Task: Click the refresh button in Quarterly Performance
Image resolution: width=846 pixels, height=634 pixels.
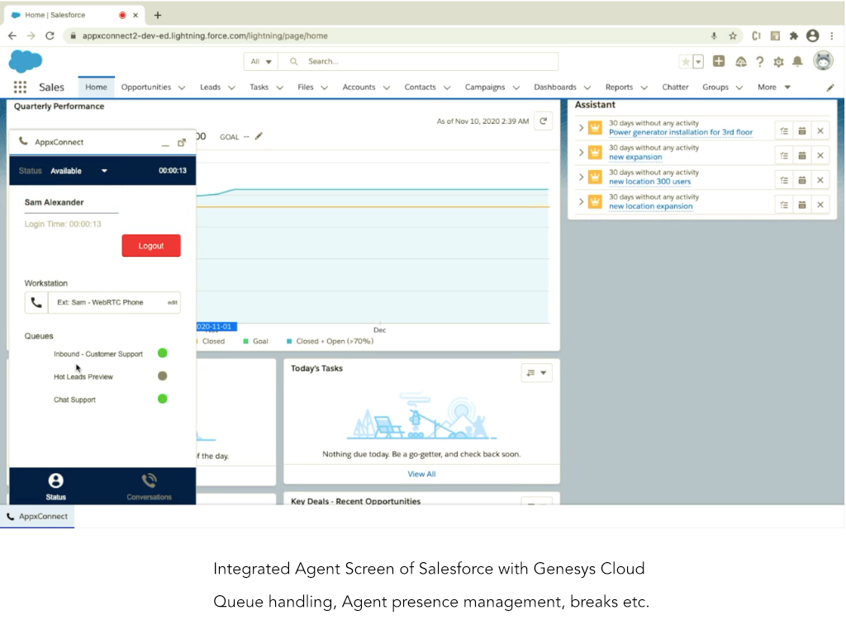Action: click(x=543, y=121)
